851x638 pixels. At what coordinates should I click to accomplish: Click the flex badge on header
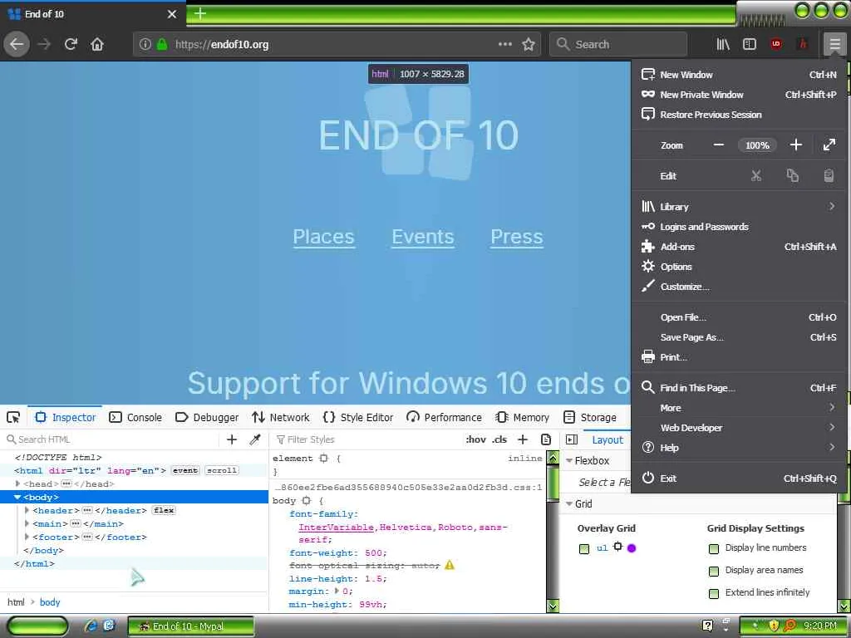164,510
